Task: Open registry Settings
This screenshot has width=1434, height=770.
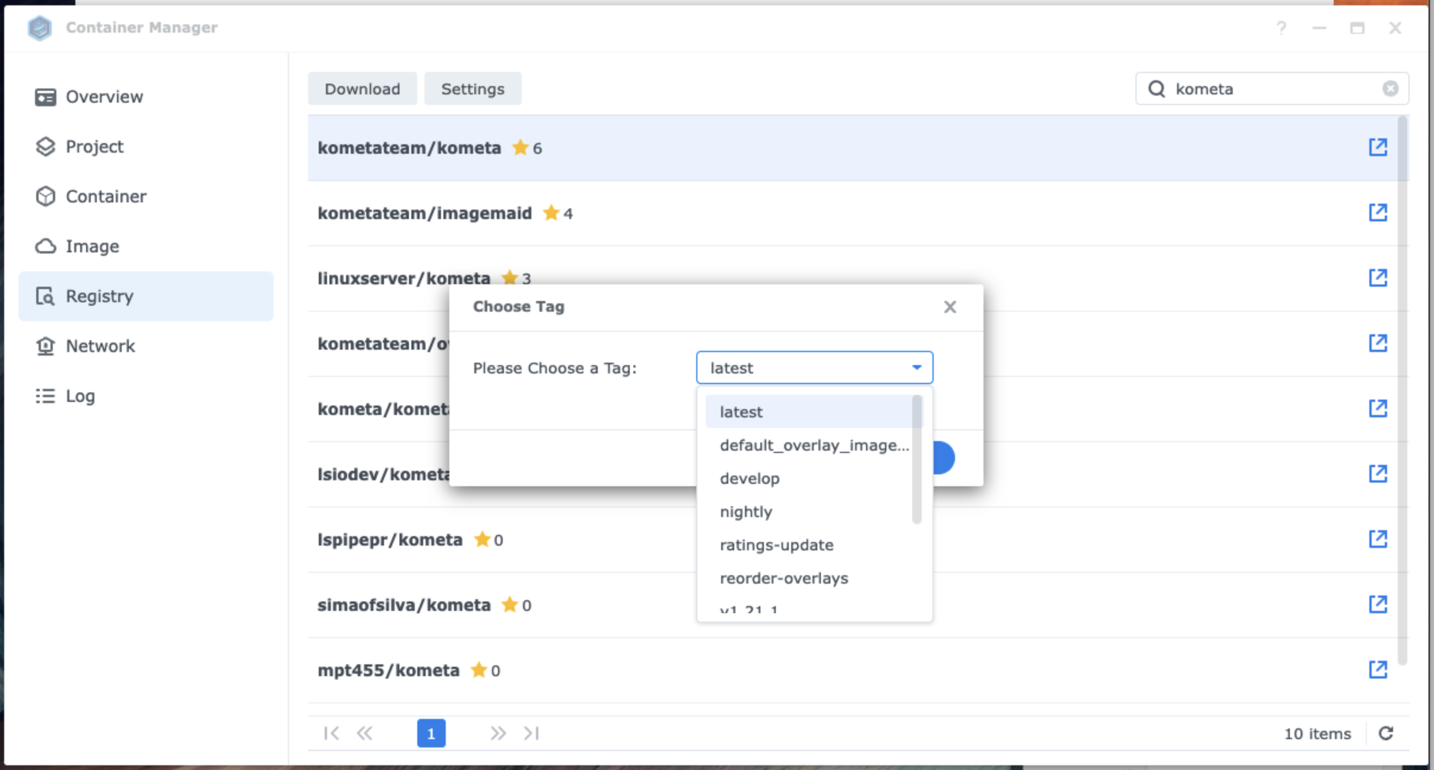Action: [x=472, y=89]
